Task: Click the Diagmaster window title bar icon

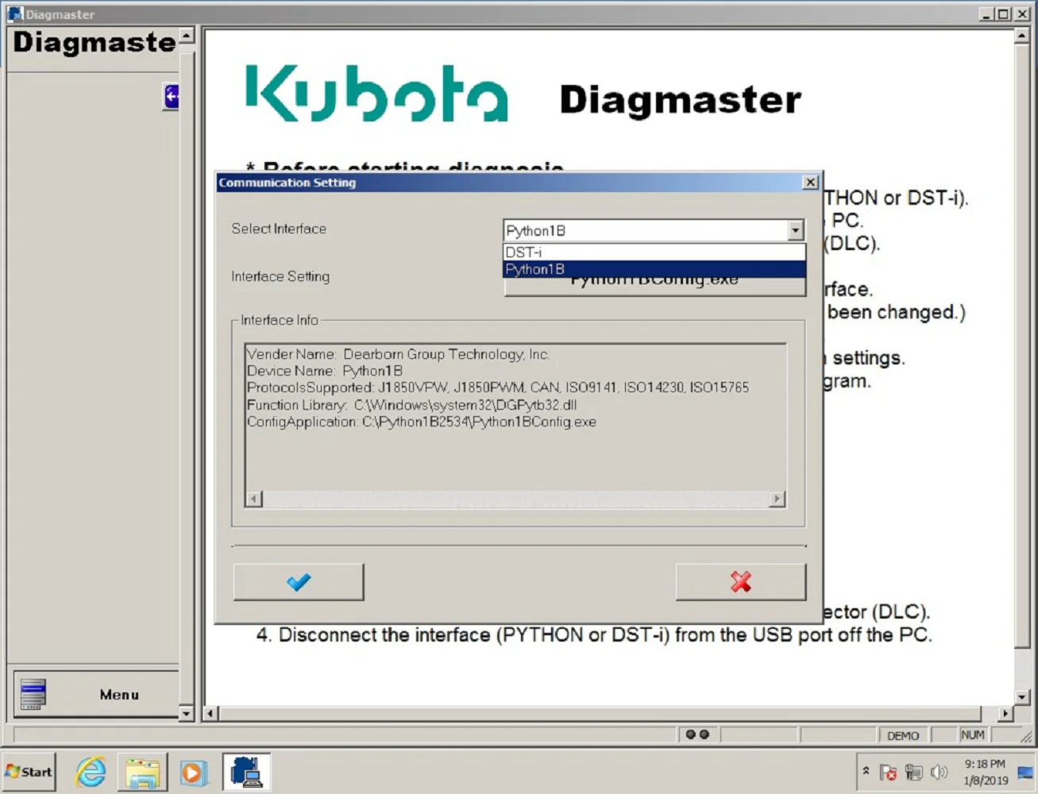Action: 15,13
